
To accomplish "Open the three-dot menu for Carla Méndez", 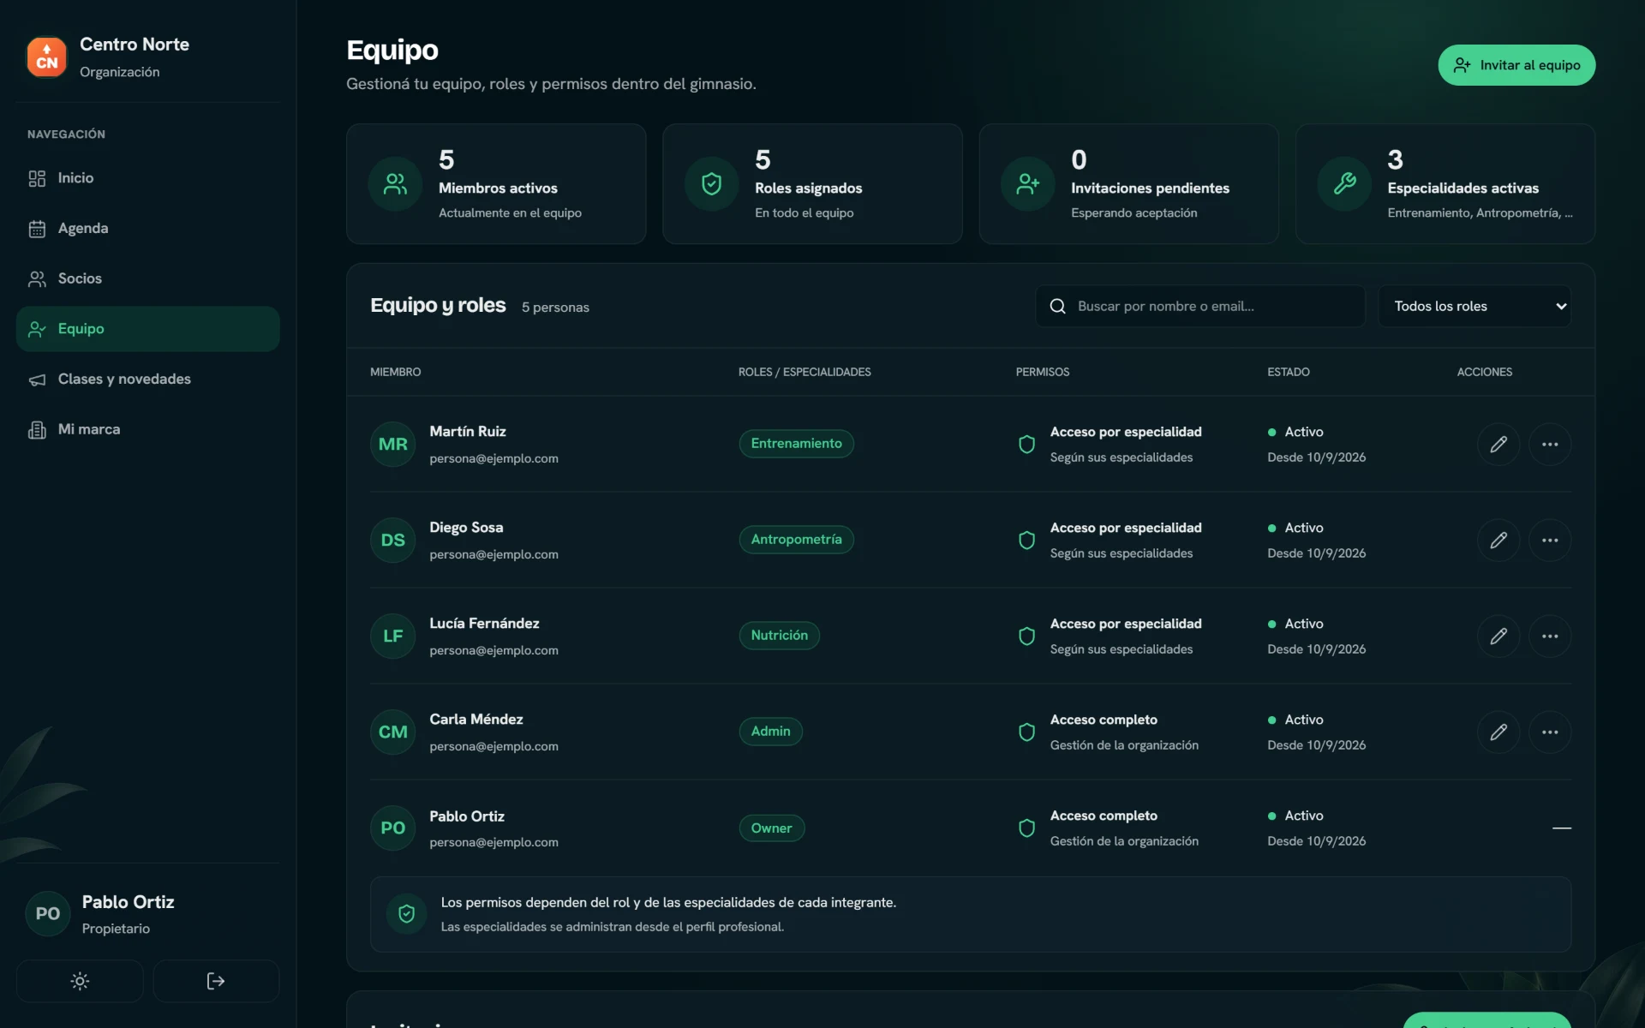I will (x=1550, y=732).
